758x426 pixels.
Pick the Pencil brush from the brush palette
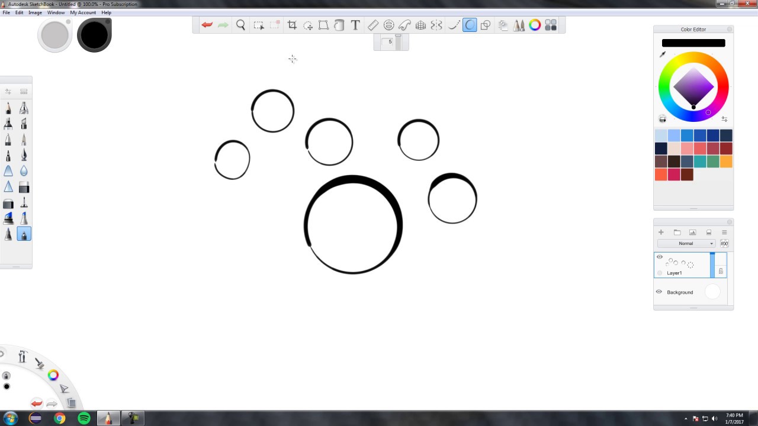pyautogui.click(x=8, y=108)
